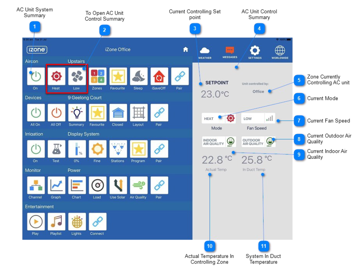Open the Settings gear tab
The height and width of the screenshot is (279, 364).
(255, 53)
